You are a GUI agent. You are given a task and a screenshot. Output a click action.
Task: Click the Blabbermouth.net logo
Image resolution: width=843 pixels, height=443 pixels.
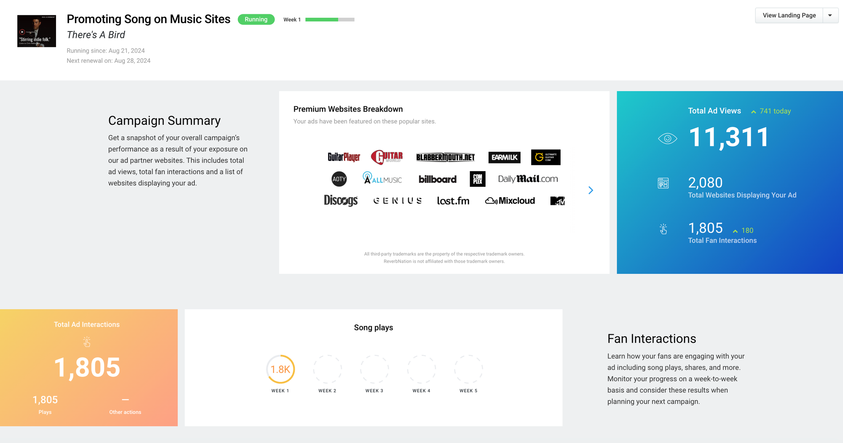[445, 157]
